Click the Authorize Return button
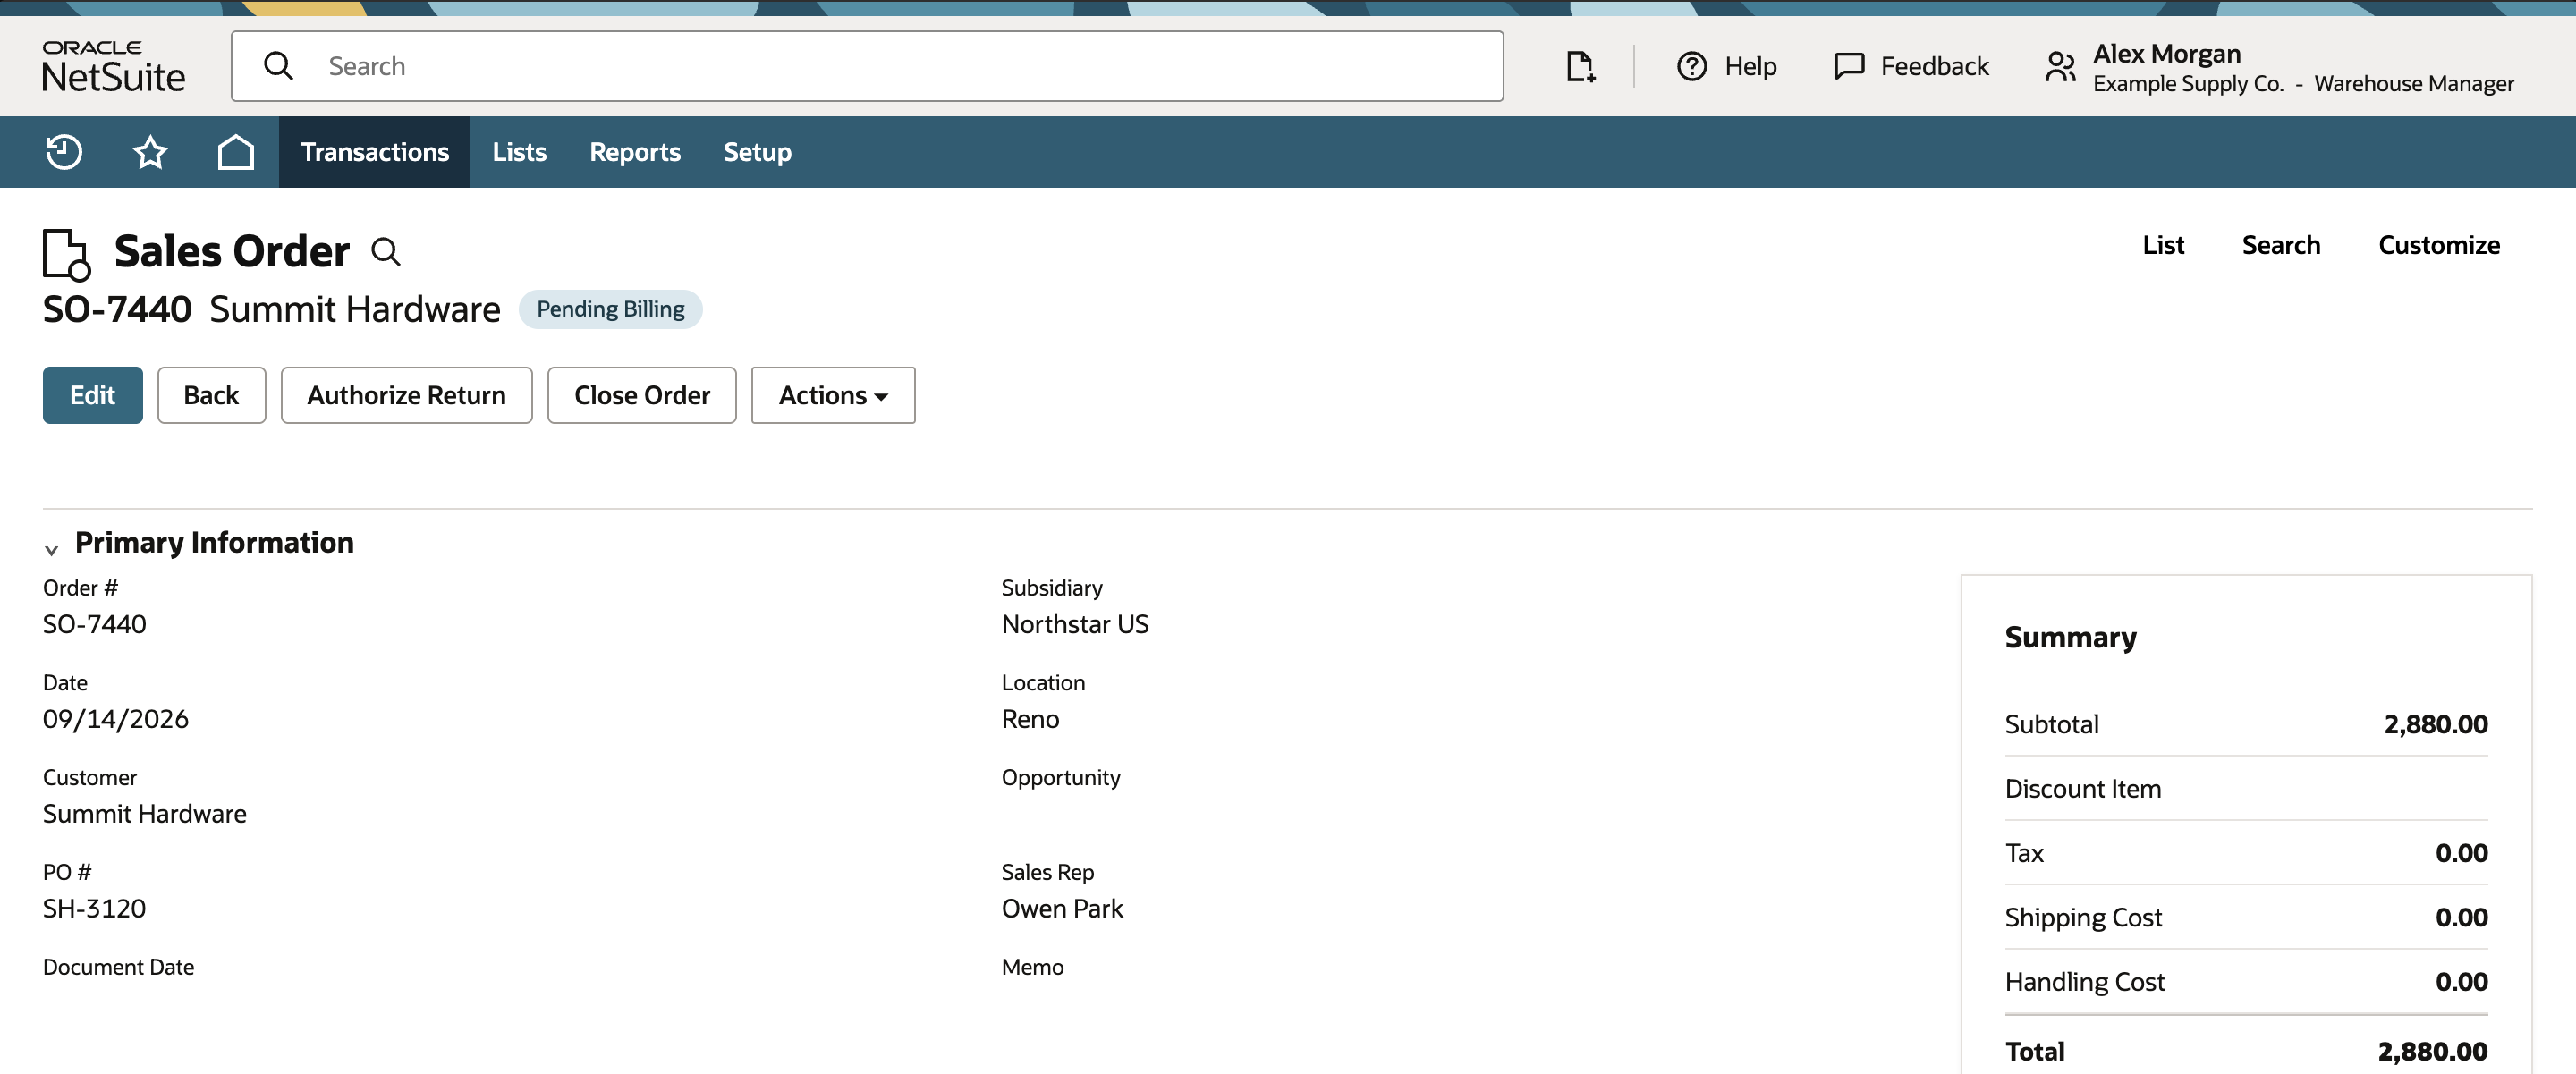This screenshot has height=1074, width=2576. point(406,395)
